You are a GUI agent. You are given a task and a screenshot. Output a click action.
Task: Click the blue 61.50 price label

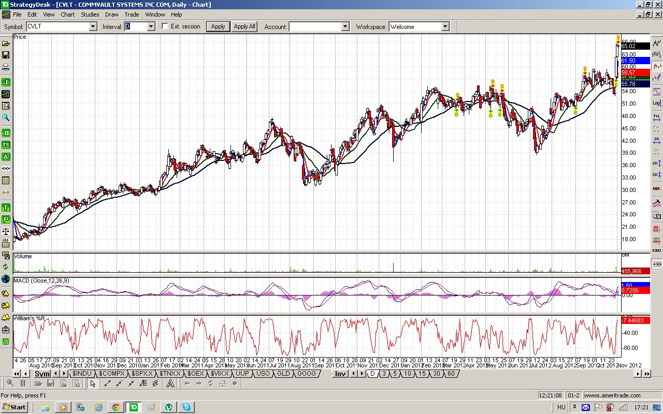[635, 61]
